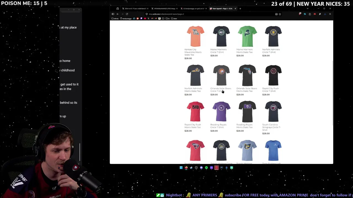Open the Maine Mariners Circle T-Shirt image
This screenshot has height=198, width=353.
pyautogui.click(x=221, y=36)
